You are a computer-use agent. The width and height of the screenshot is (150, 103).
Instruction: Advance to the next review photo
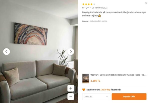point(71,51)
